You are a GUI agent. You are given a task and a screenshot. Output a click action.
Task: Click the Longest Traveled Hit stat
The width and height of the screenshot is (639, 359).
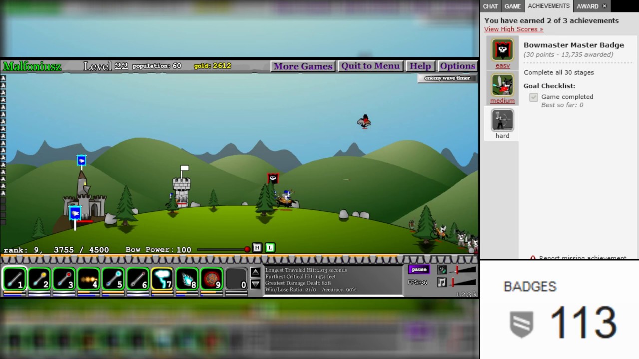pyautogui.click(x=306, y=270)
